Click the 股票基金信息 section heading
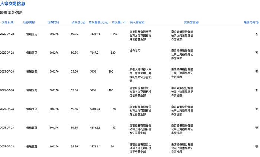The width and height of the screenshot is (260, 157). [11, 13]
